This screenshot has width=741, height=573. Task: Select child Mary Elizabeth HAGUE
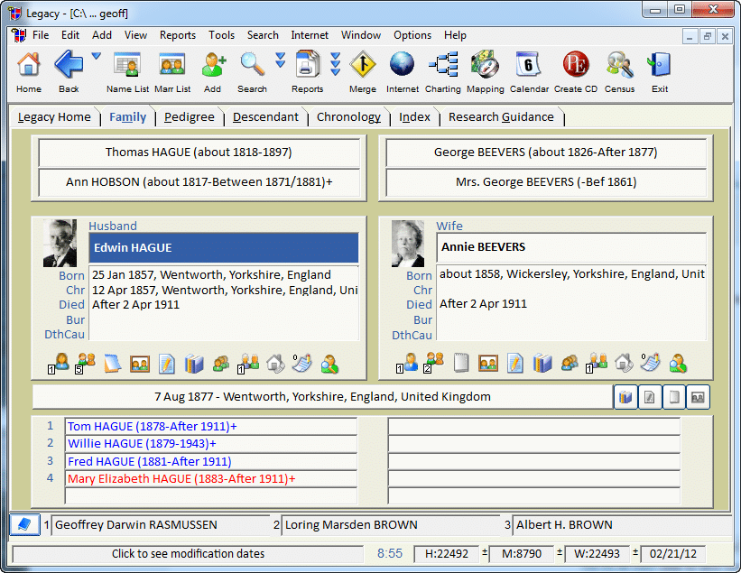[211, 478]
